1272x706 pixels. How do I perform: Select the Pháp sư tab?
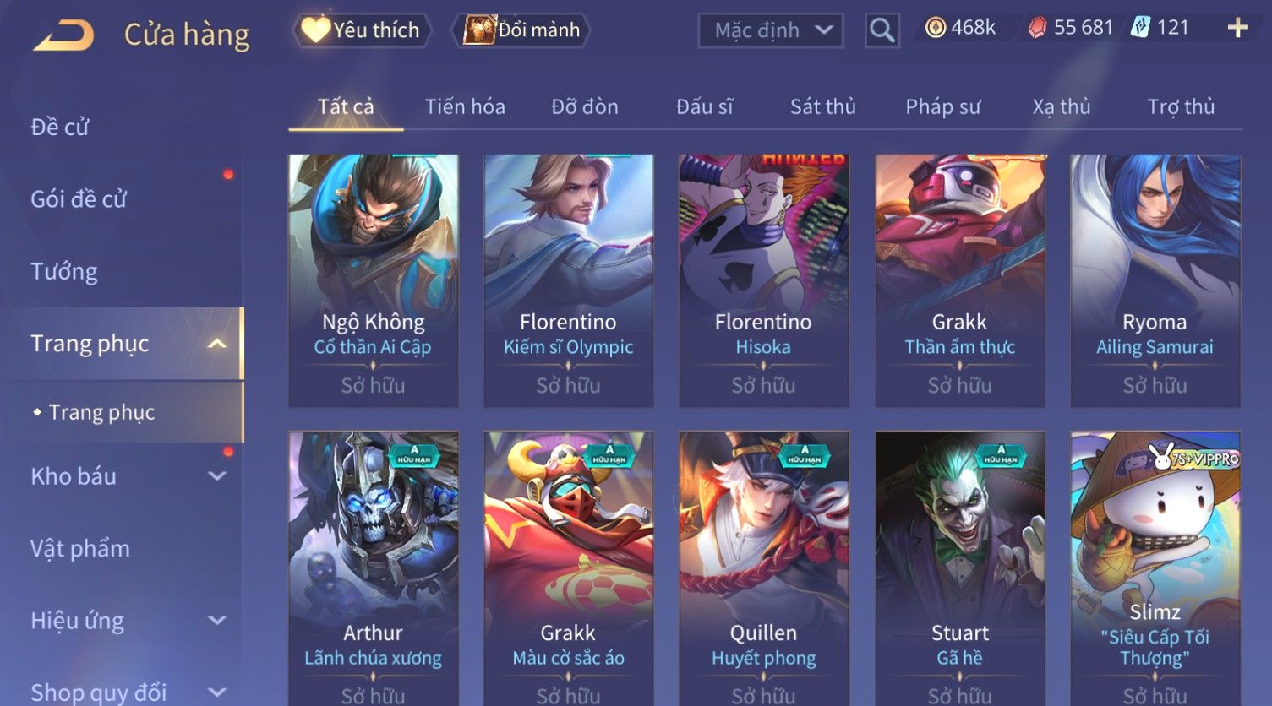[x=943, y=107]
